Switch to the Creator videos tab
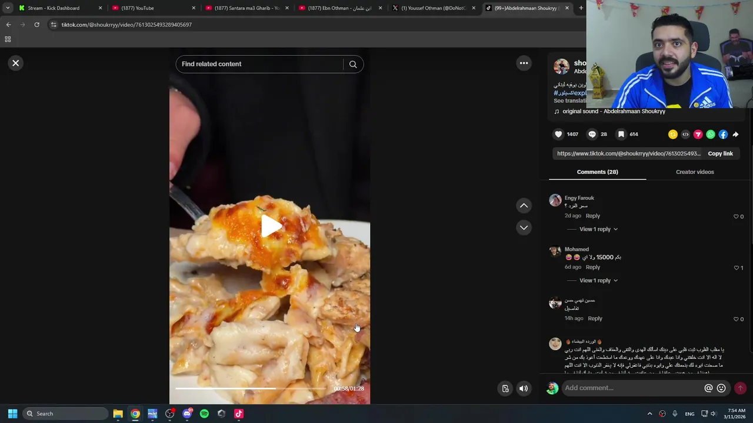Screen dimensions: 753x423 (x=695, y=172)
